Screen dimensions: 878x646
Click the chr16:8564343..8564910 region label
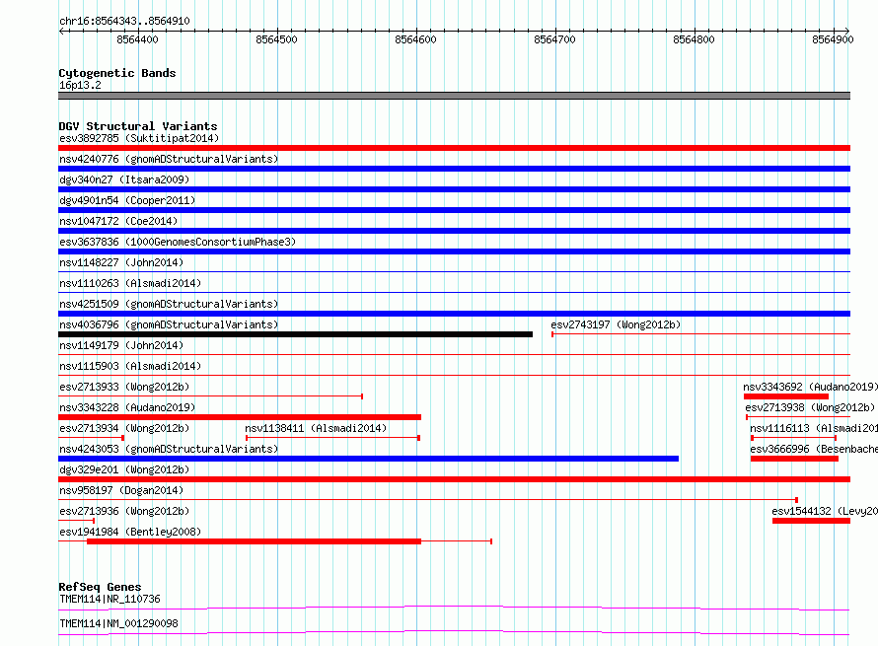(124, 21)
